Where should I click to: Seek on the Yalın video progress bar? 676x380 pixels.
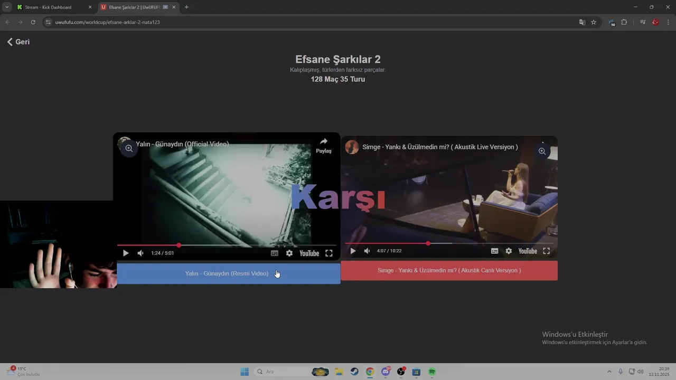point(227,245)
